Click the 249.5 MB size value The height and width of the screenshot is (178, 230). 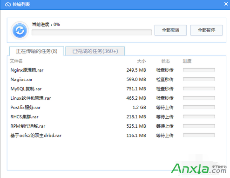136,70
